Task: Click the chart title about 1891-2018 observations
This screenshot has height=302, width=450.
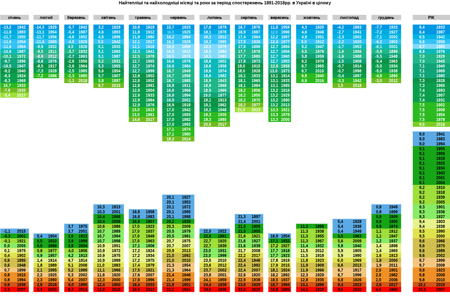Action: 225,3
